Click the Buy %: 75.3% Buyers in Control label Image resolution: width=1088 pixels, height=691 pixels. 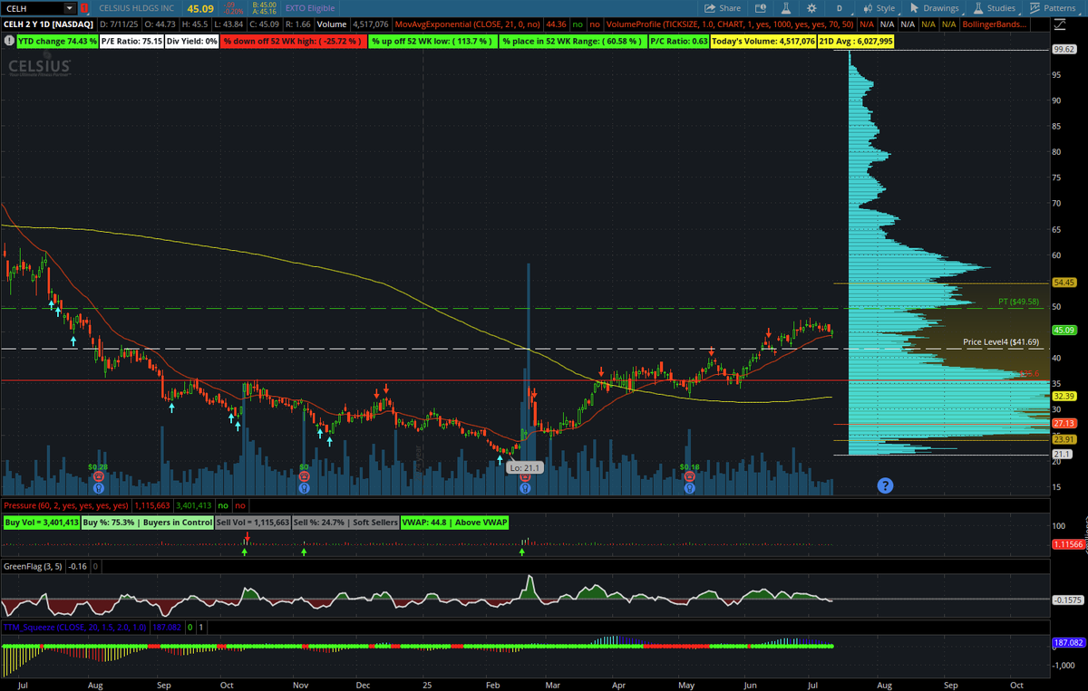click(x=147, y=523)
